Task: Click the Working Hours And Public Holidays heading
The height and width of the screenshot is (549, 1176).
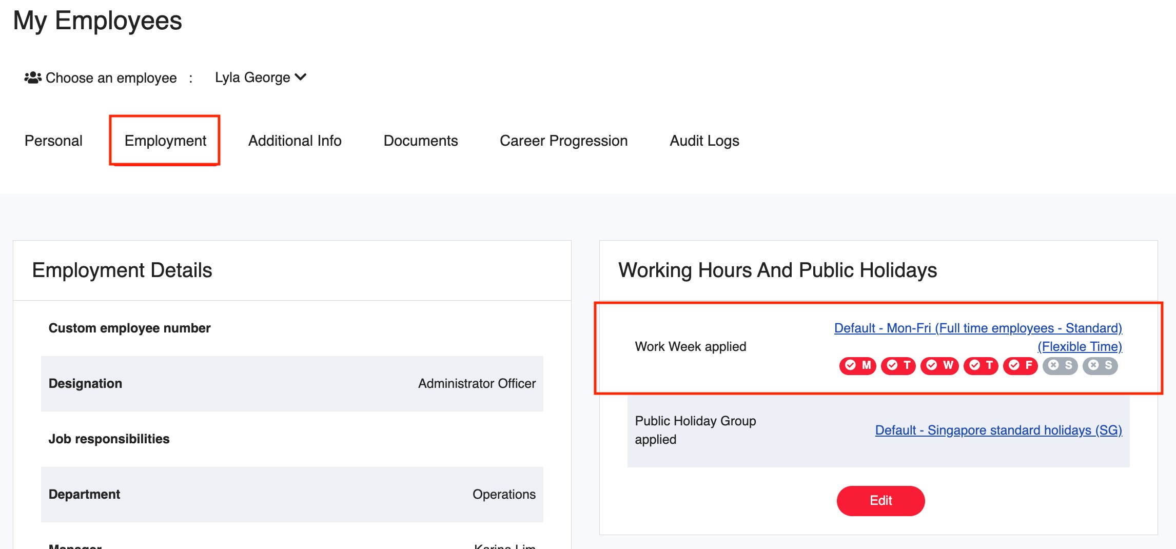Action: point(777,270)
